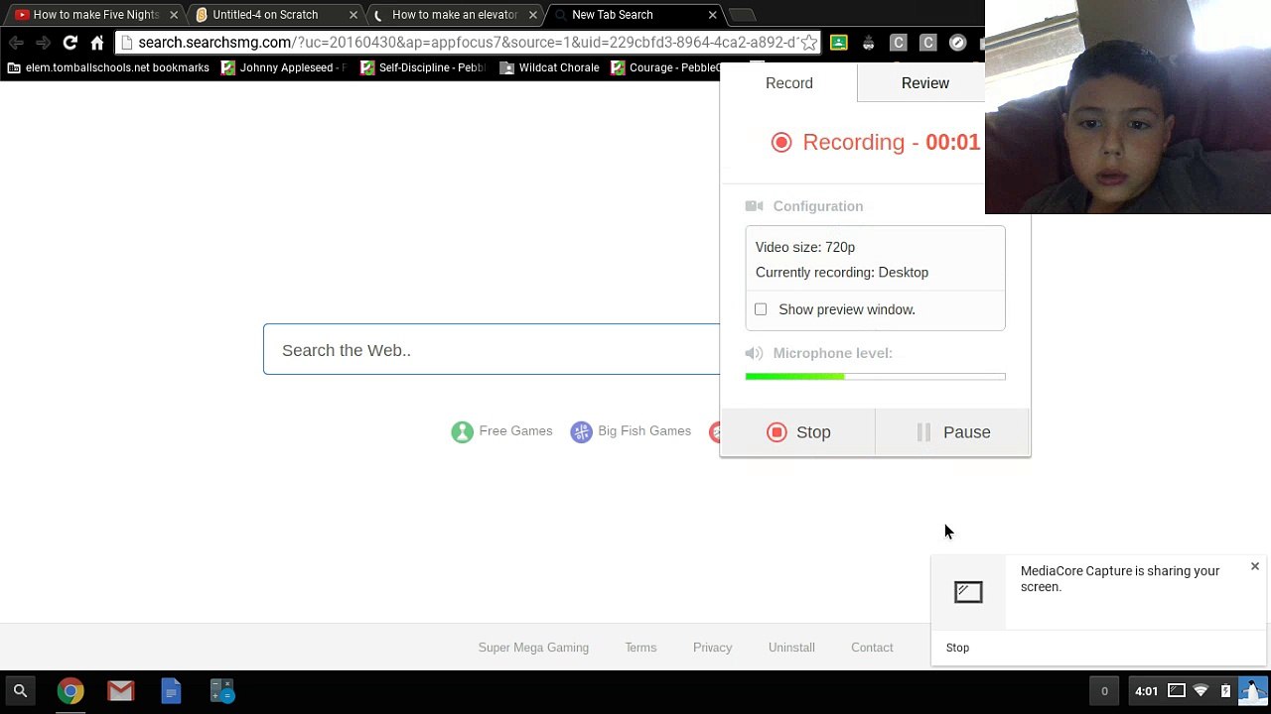
Task: Open the Free Games link
Action: (x=515, y=430)
